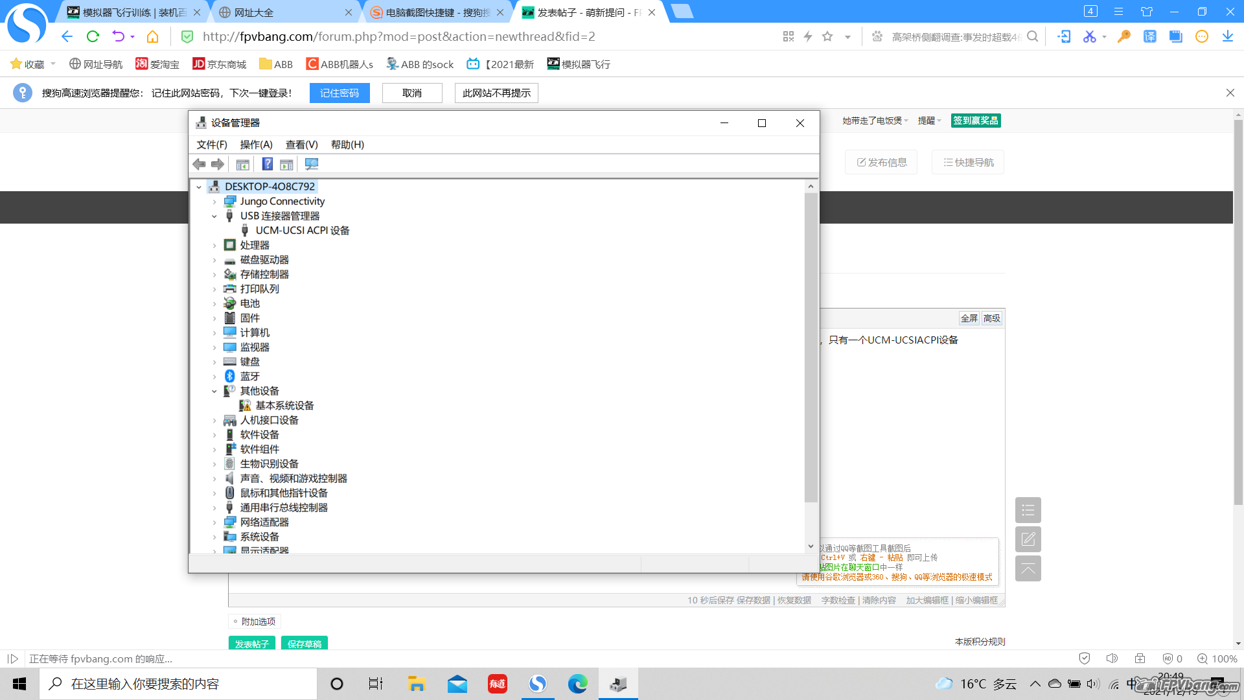Click the show/hide console tree toolbar icon
This screenshot has height=700, width=1244.
pos(243,164)
